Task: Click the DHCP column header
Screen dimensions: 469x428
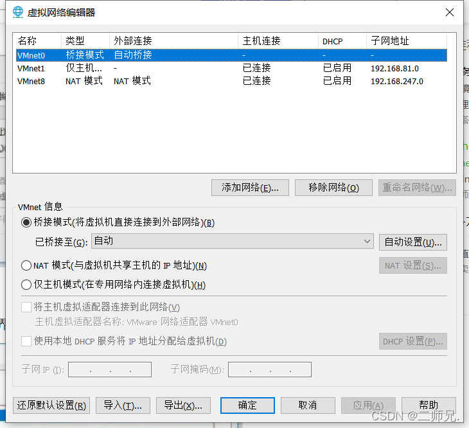Action: point(342,40)
